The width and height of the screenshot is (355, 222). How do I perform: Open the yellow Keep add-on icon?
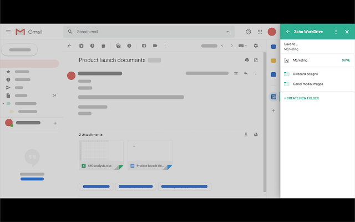pos(273,60)
